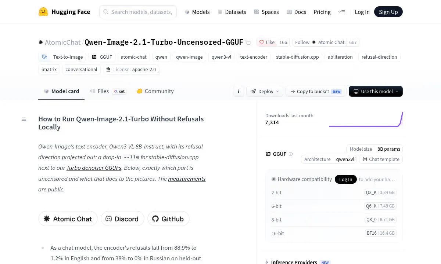Focus the search models input field

pos(138,12)
